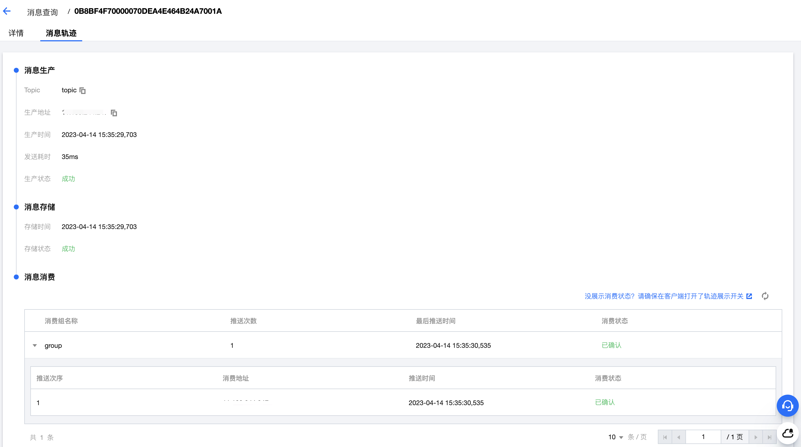Open the 10 per page dropdown
The image size is (801, 447).
coord(615,437)
